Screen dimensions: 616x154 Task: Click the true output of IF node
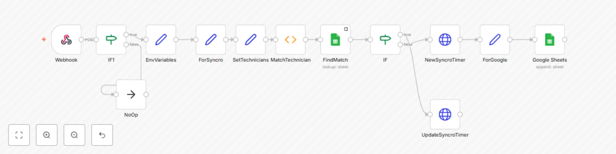pyautogui.click(x=400, y=34)
